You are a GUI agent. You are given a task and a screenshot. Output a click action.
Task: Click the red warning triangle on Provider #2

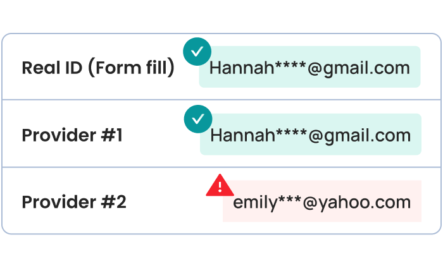tap(220, 185)
